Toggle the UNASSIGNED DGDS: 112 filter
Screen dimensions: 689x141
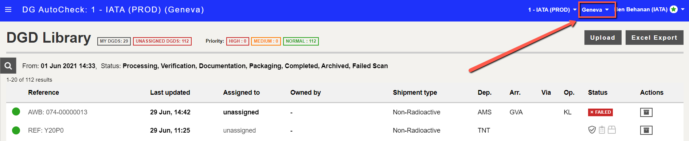(162, 41)
